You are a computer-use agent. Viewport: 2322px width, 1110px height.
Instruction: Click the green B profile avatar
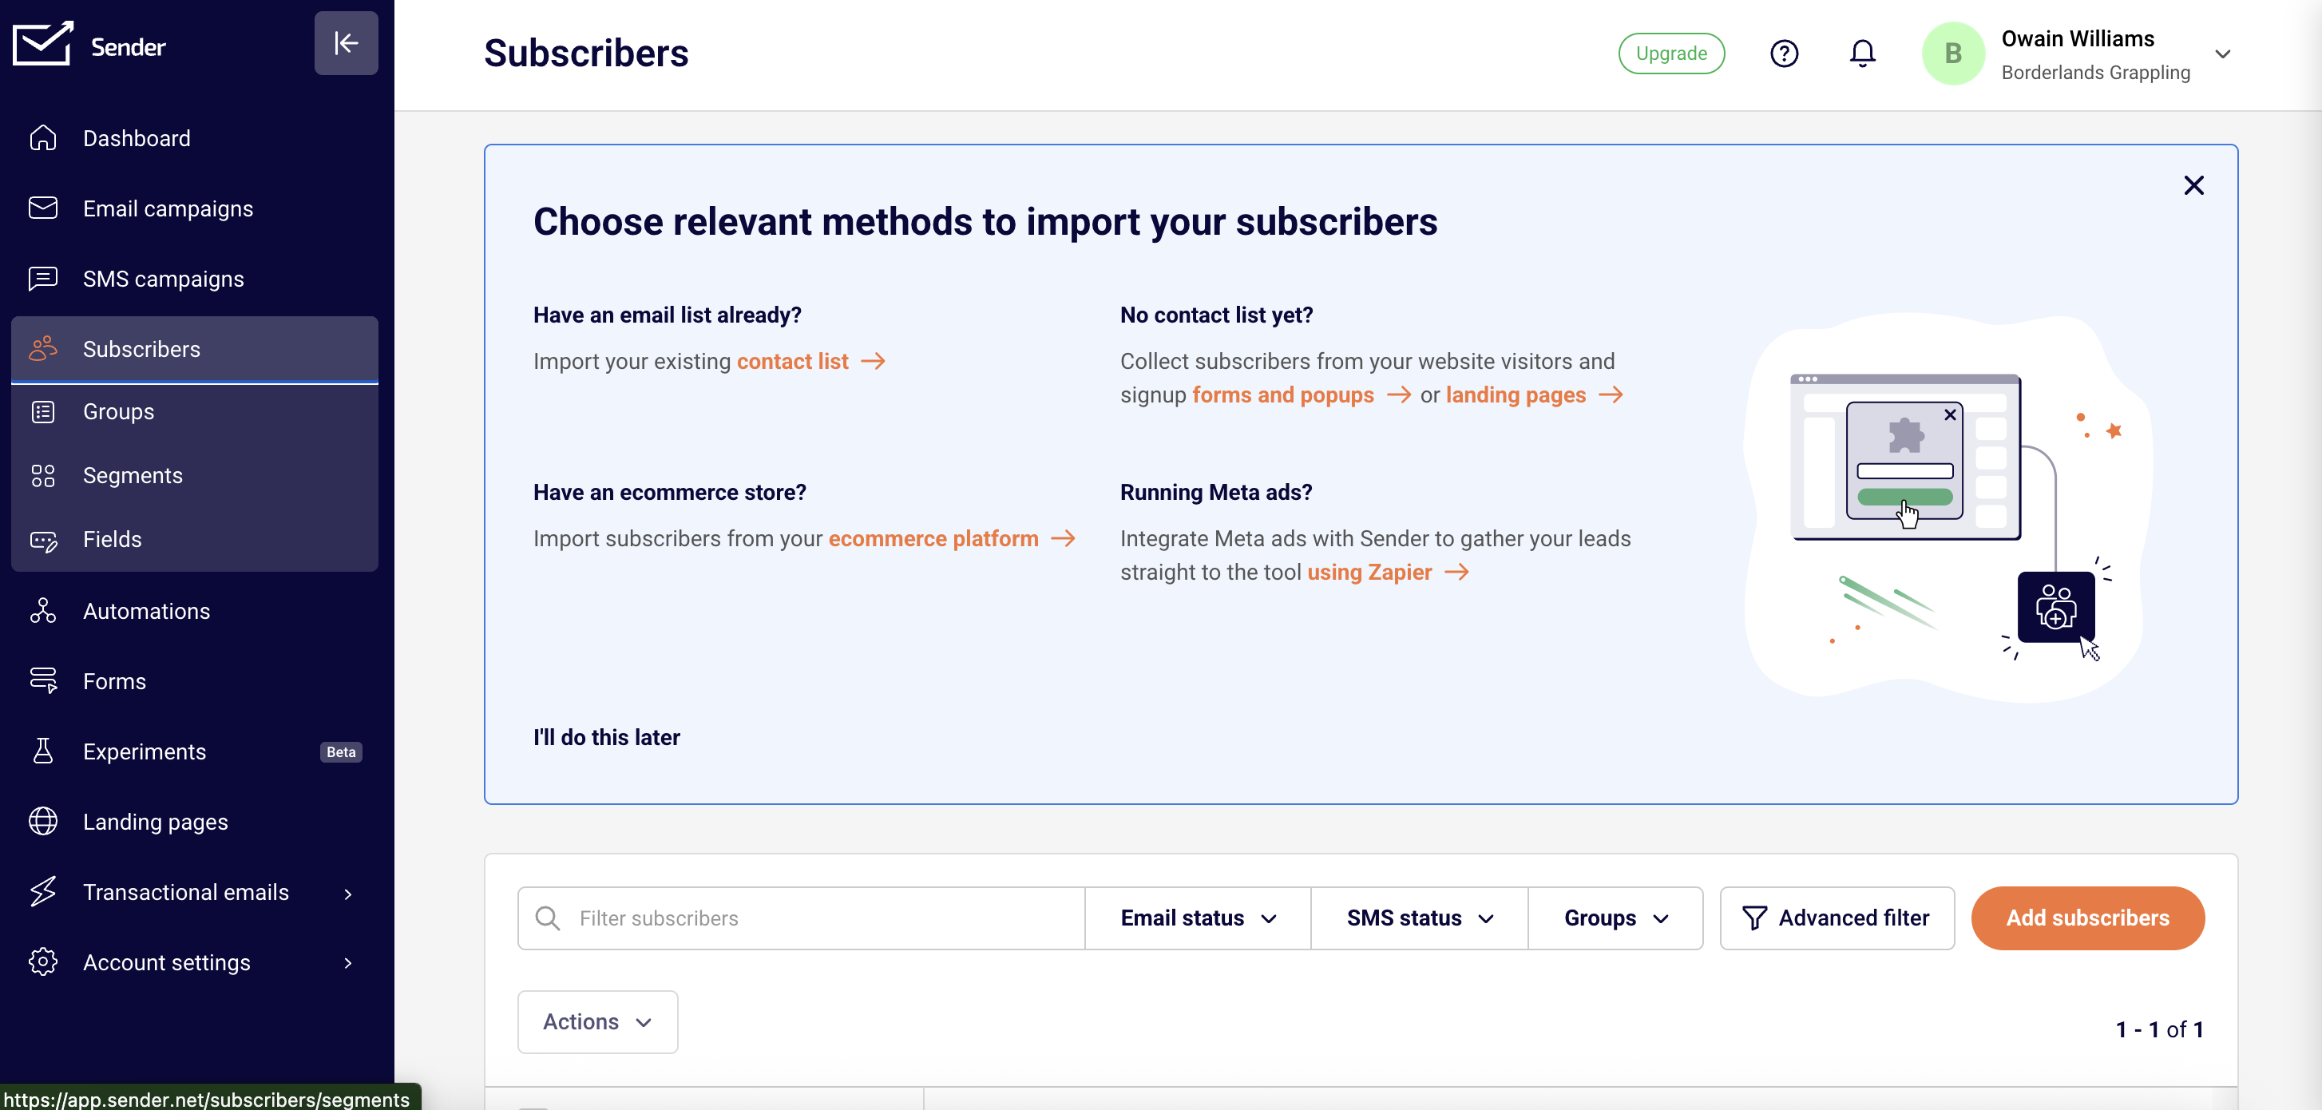[x=1952, y=54]
